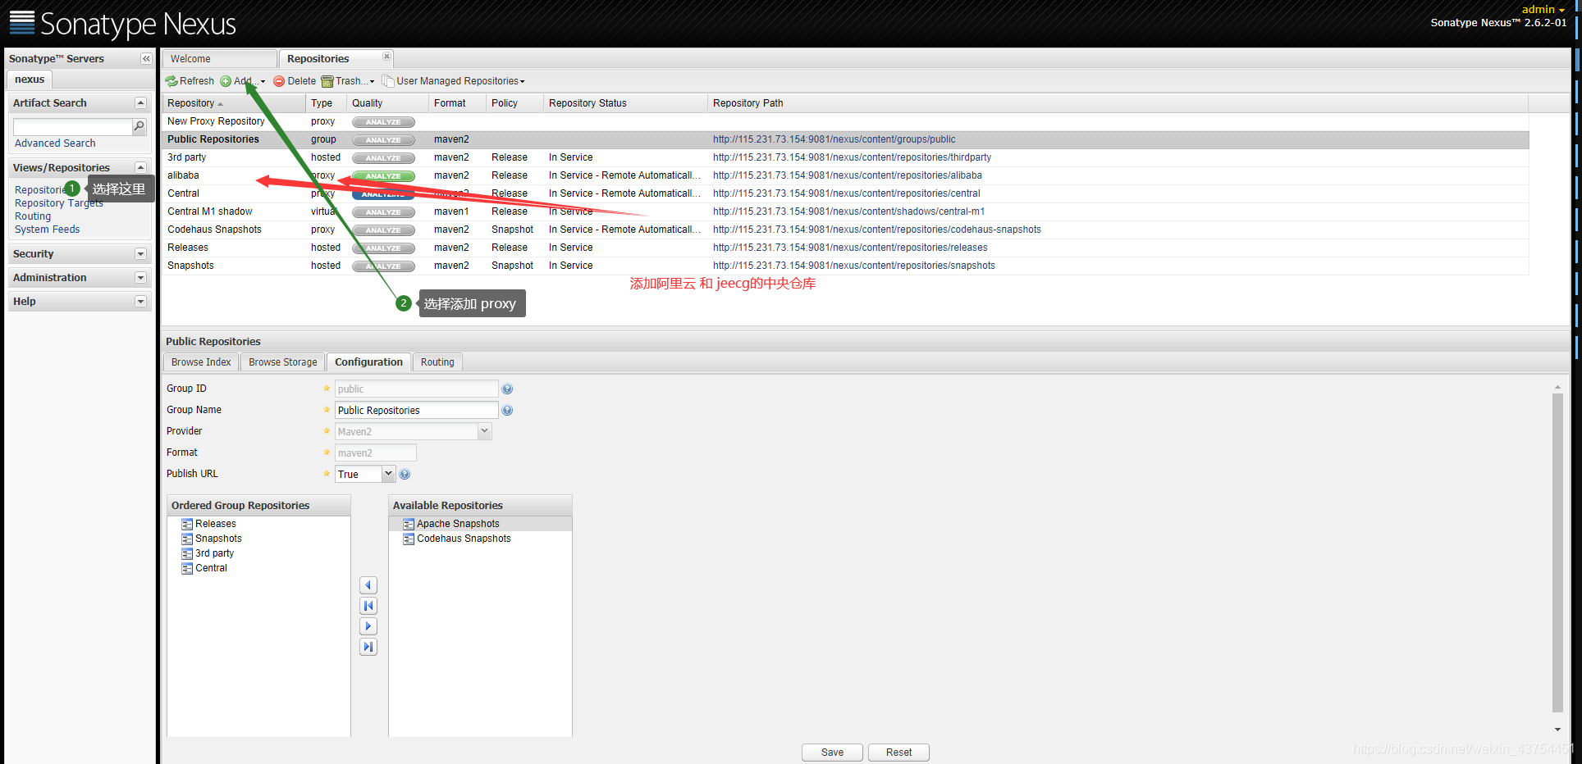Move all repositories right with last-arrow button
Viewport: 1582px width, 764px height.
(x=368, y=647)
